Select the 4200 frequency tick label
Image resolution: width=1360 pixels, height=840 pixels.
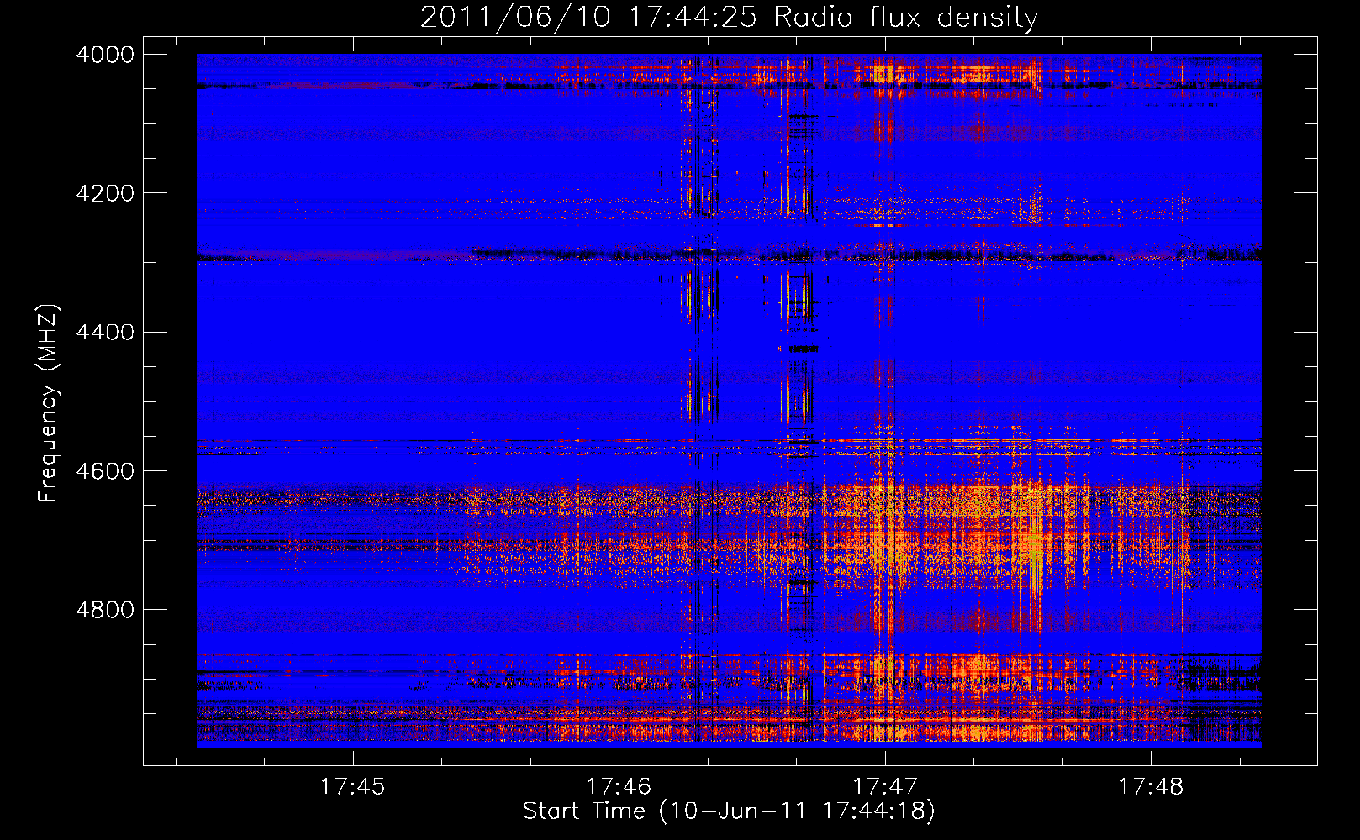tap(105, 193)
